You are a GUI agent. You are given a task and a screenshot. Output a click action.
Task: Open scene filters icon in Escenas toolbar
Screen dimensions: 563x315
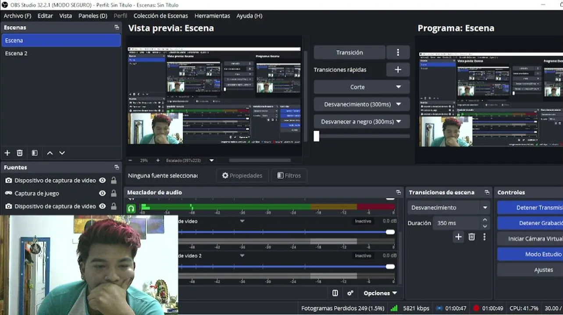35,153
